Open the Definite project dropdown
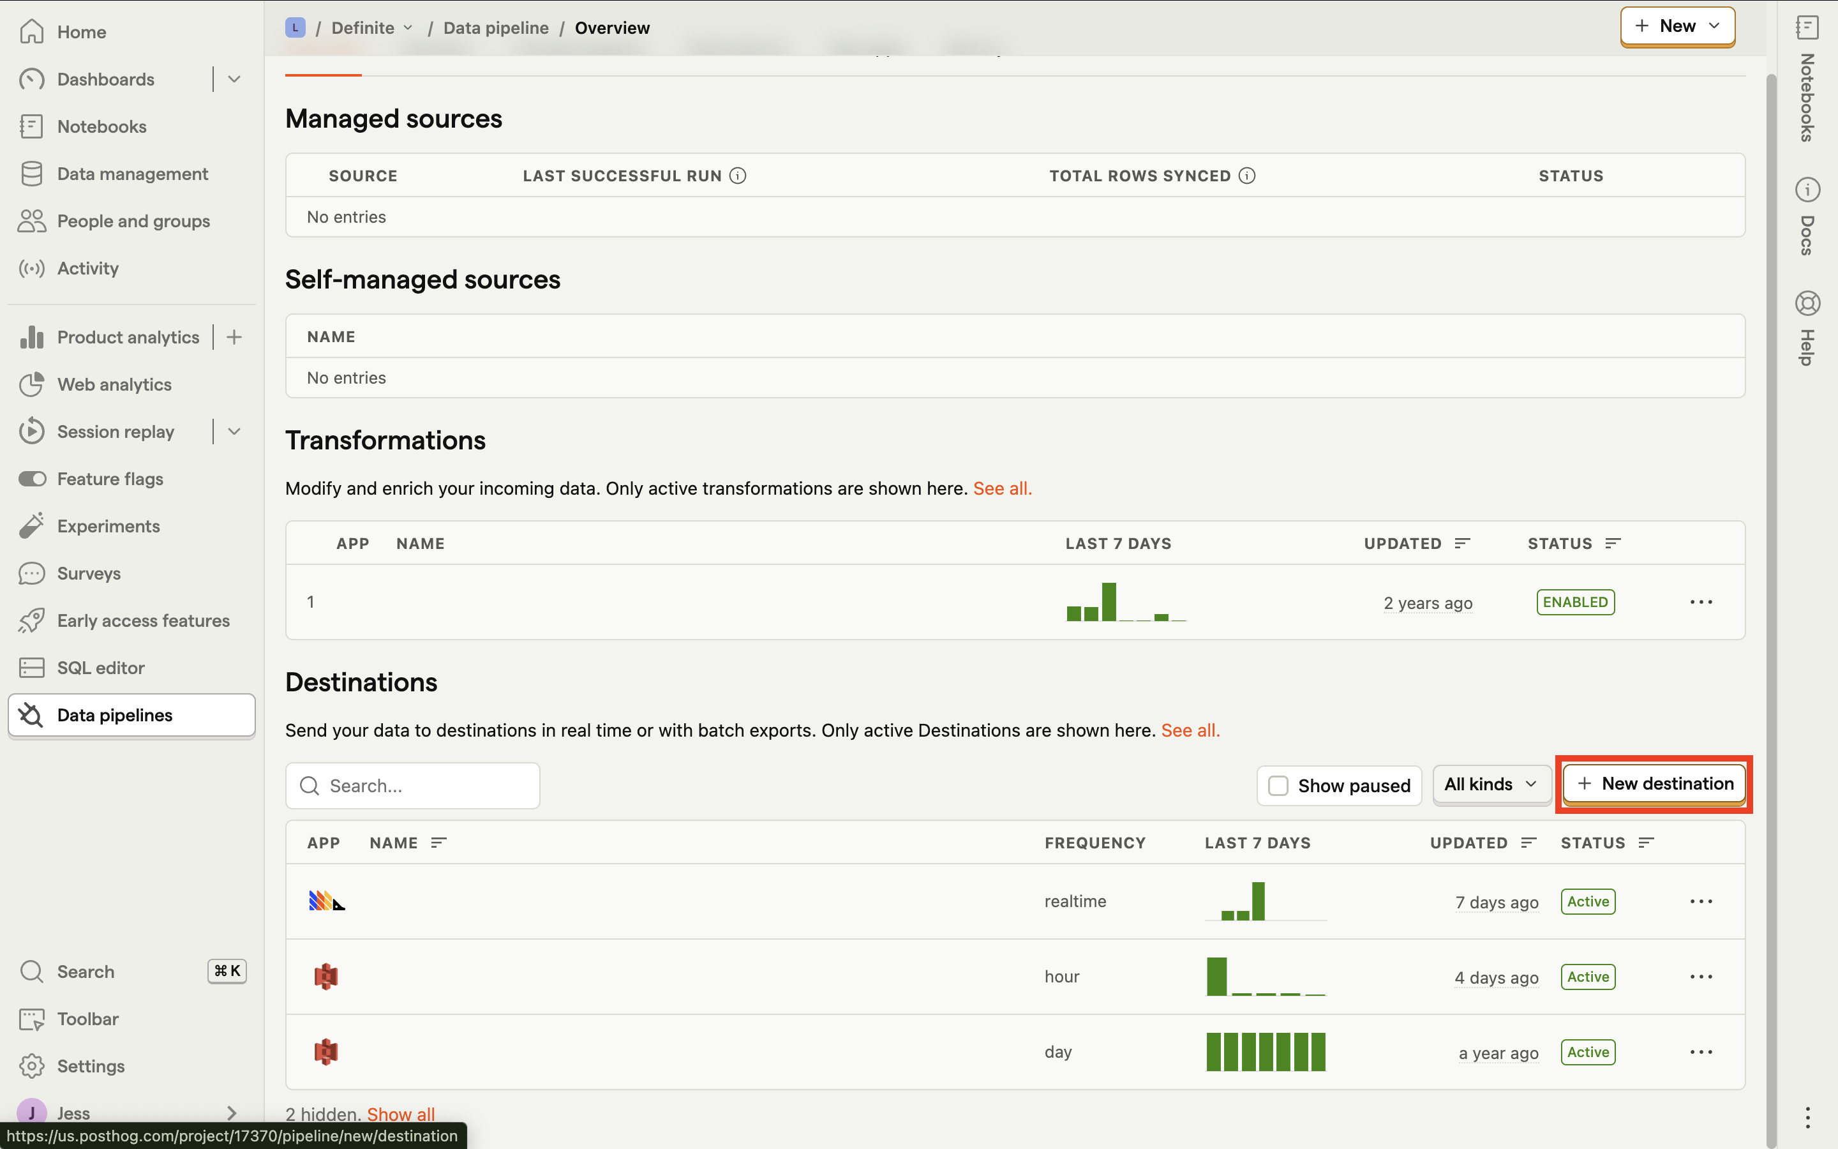Image resolution: width=1838 pixels, height=1149 pixels. [x=371, y=28]
